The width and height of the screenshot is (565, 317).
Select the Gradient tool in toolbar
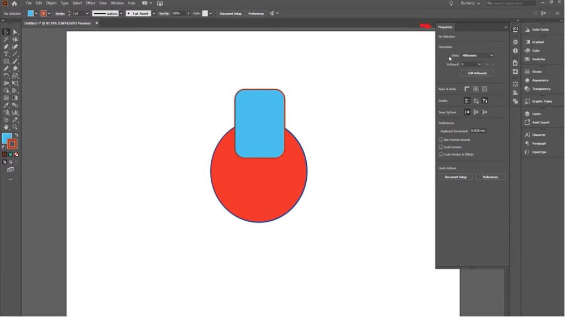15,98
